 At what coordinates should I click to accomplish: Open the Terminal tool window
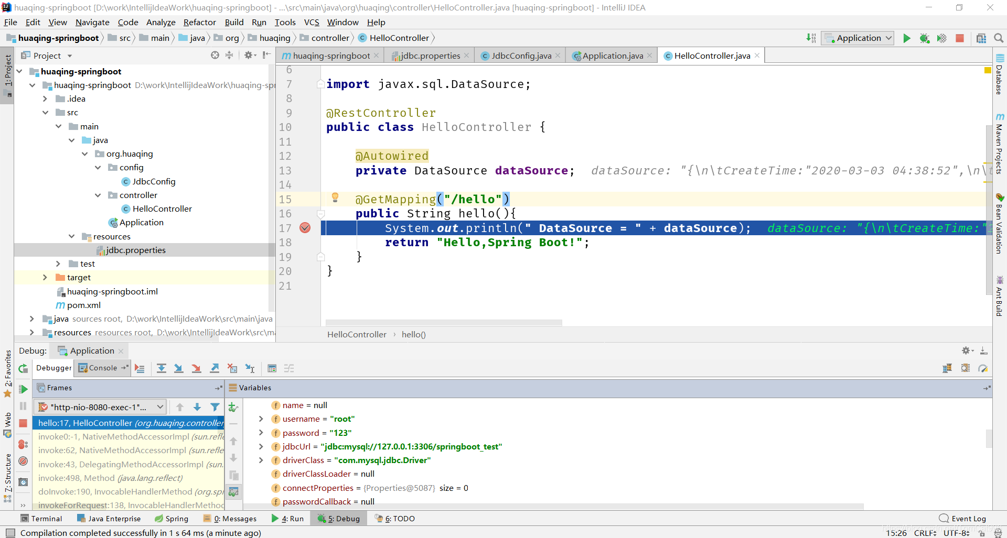click(41, 519)
